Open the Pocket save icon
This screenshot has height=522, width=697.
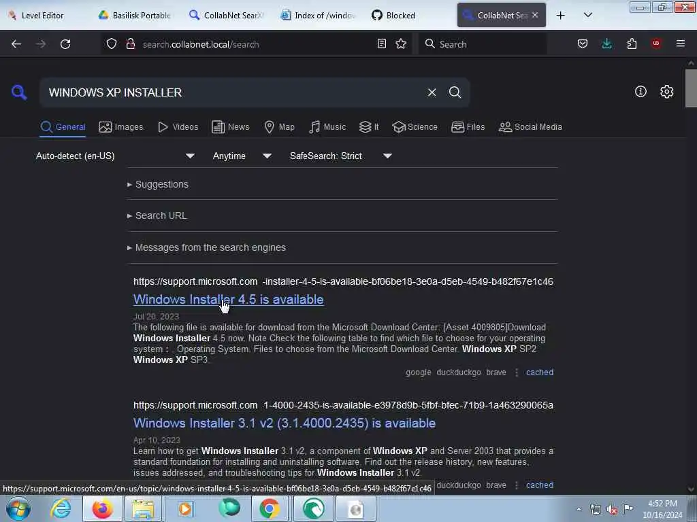click(x=583, y=43)
